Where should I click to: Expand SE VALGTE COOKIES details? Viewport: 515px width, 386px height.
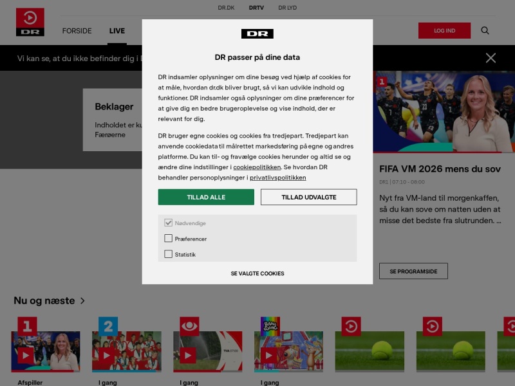click(x=257, y=273)
